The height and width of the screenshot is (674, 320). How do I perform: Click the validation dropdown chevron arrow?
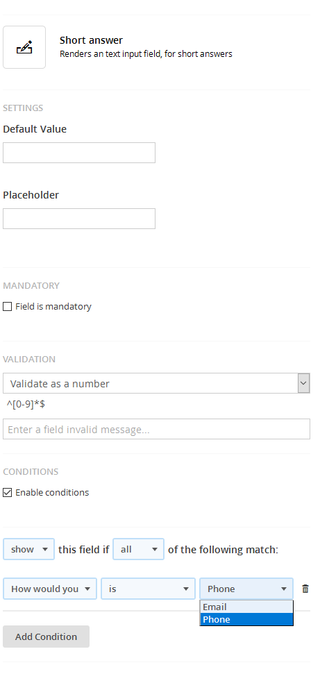click(x=303, y=383)
